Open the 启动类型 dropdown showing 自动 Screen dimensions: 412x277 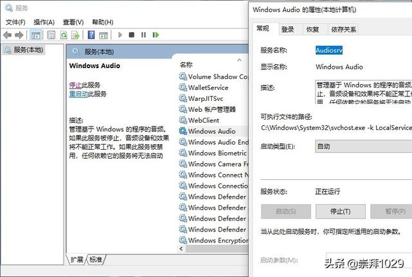[x=364, y=147]
